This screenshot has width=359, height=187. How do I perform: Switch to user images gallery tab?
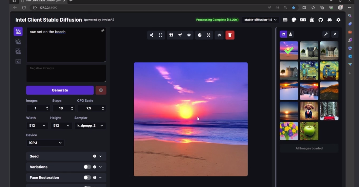pyautogui.click(x=291, y=34)
